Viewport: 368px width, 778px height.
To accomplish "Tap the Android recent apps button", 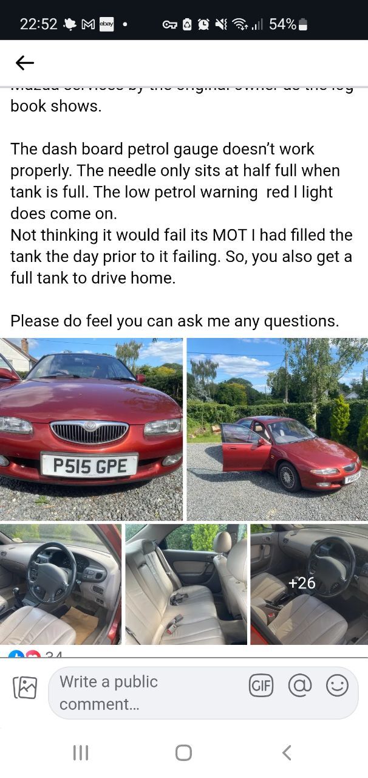I will [81, 752].
